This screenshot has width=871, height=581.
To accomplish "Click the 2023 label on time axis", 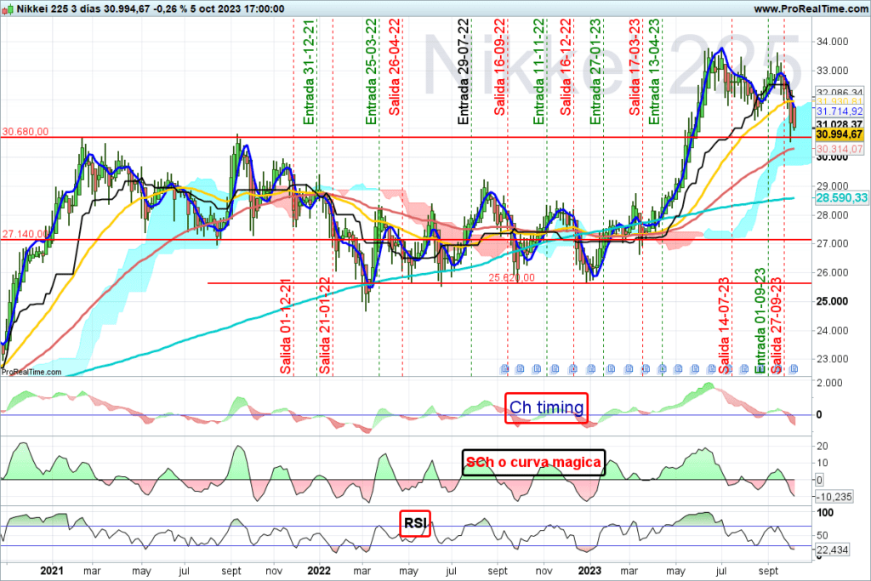I will tap(589, 571).
